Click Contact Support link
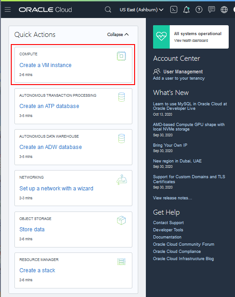Screen dimensions: 235x297 tap(168, 223)
